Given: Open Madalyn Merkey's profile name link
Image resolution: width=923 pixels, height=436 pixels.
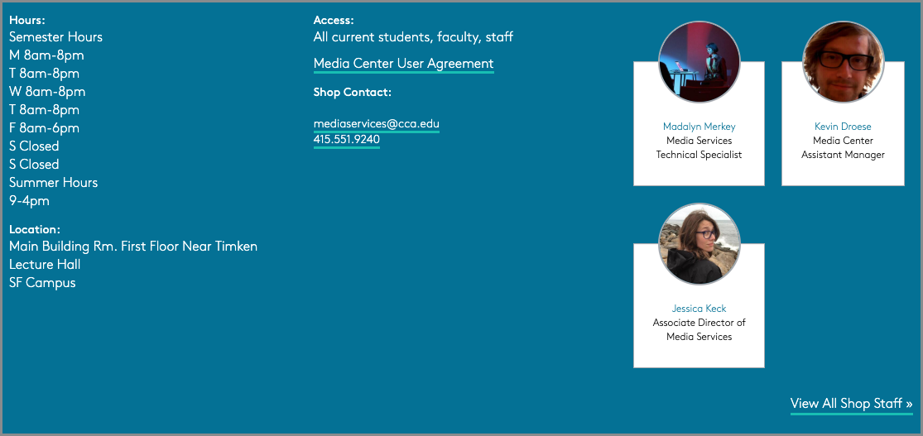Looking at the screenshot, I should pyautogui.click(x=699, y=127).
